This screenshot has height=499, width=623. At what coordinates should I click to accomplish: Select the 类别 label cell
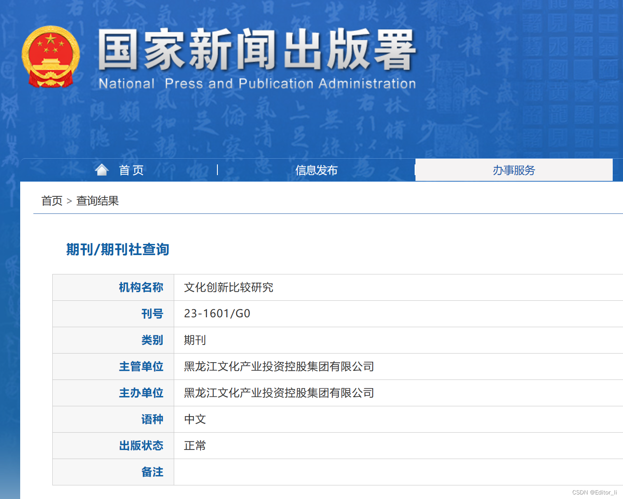tap(113, 340)
